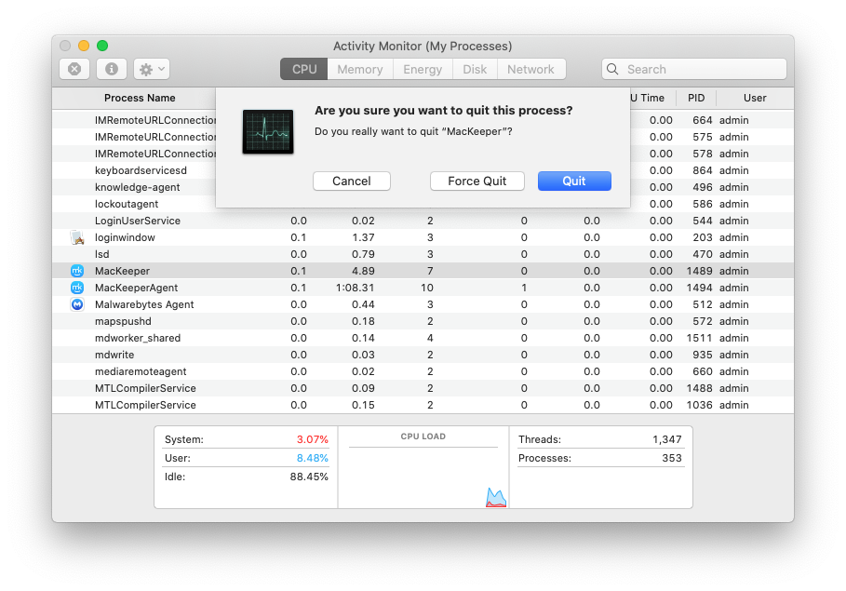Confirm with the blue Quit button
The width and height of the screenshot is (846, 591).
click(574, 181)
